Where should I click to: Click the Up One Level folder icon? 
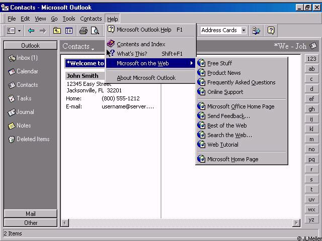[x=57, y=31]
